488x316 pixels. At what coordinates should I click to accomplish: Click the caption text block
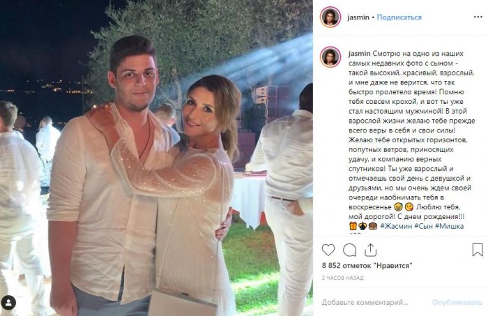(x=411, y=140)
